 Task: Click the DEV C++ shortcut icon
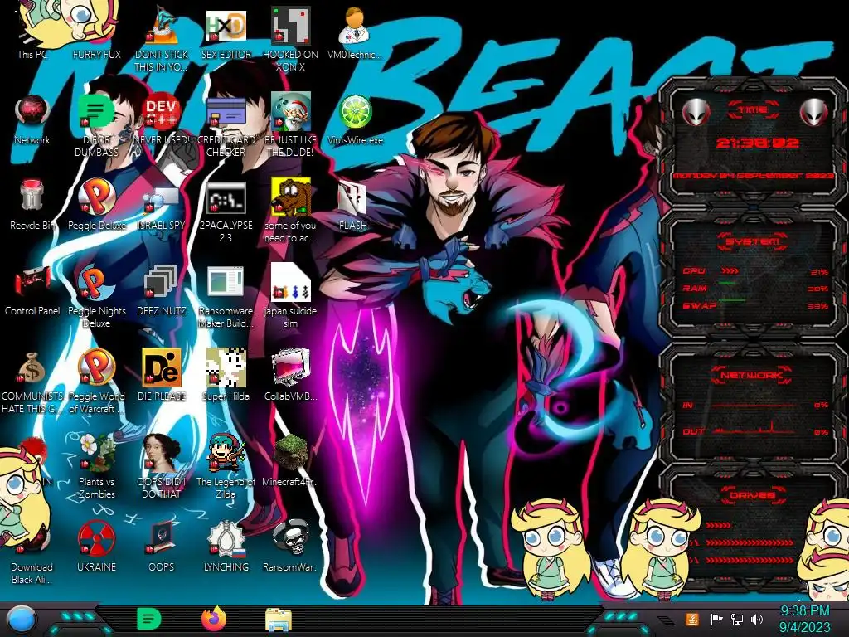(161, 111)
